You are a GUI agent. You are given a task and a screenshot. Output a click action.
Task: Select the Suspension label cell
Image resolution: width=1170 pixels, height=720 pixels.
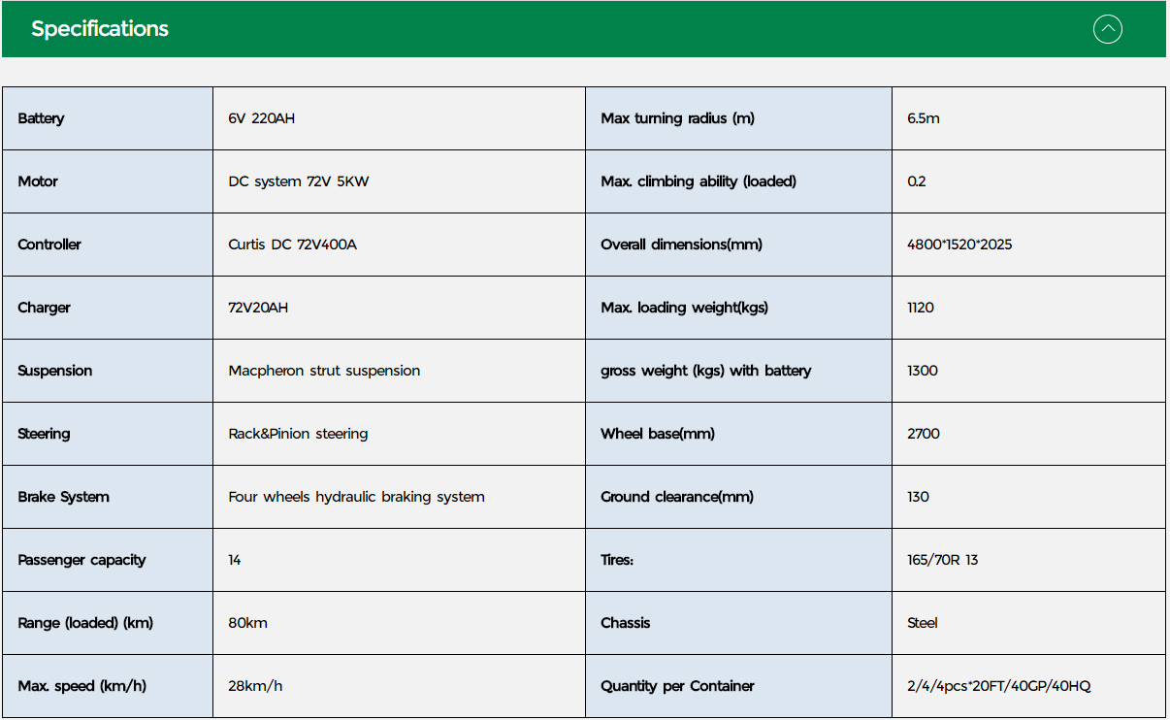pyautogui.click(x=108, y=371)
